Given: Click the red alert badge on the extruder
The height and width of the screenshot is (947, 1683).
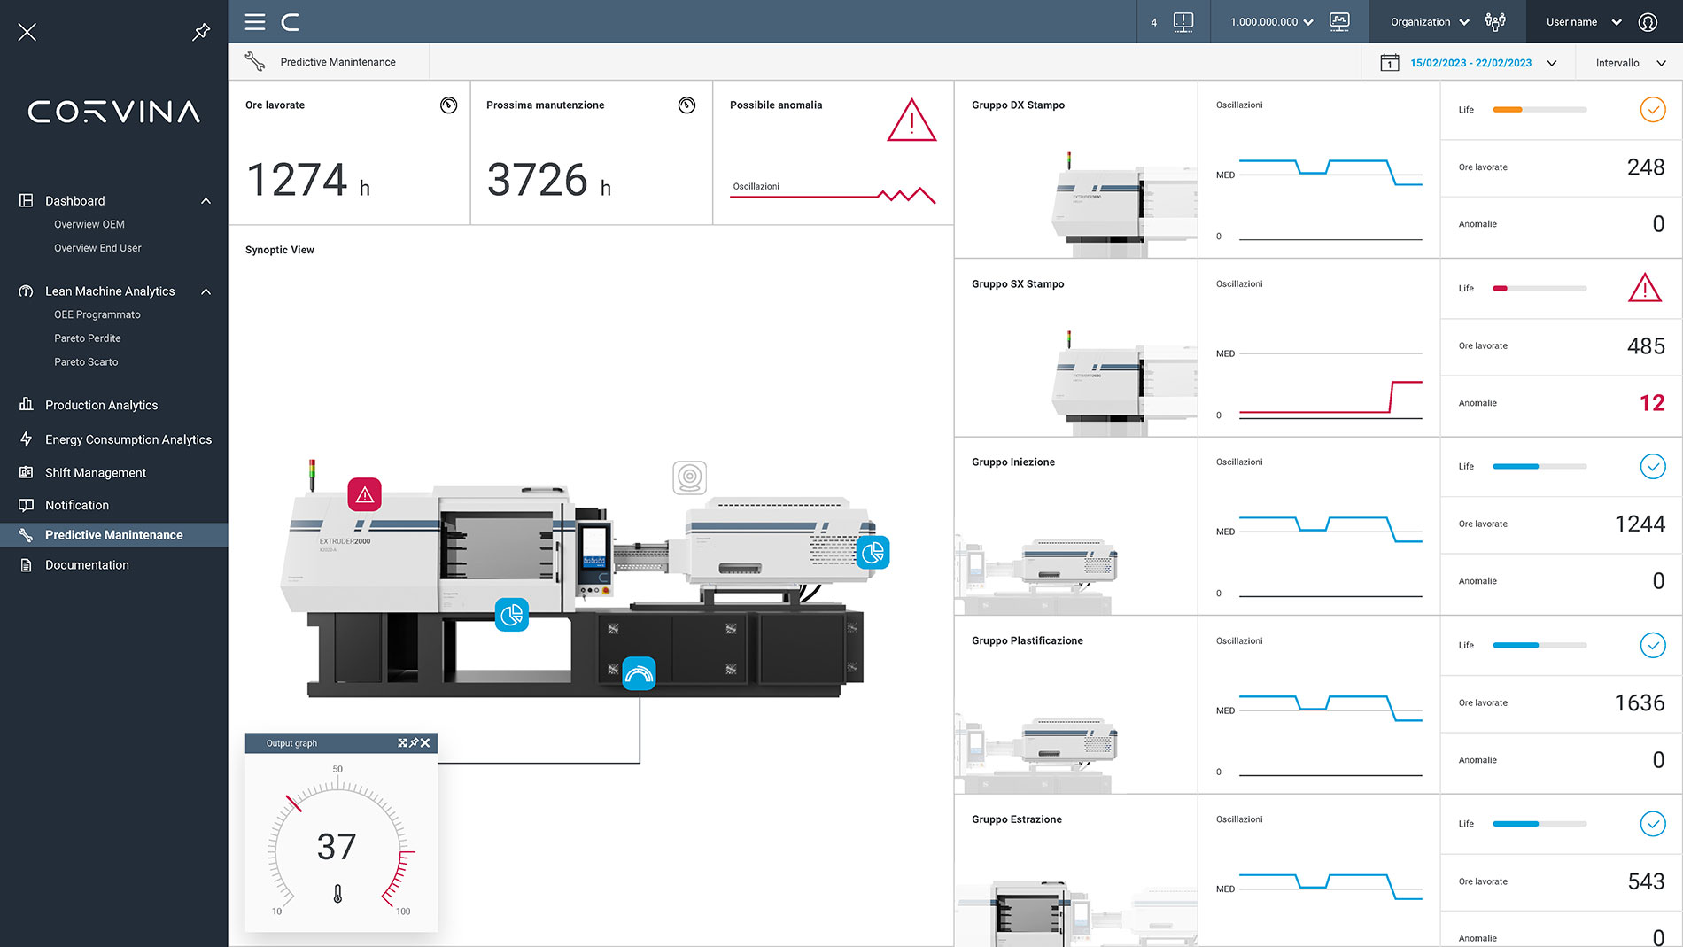Looking at the screenshot, I should (364, 493).
